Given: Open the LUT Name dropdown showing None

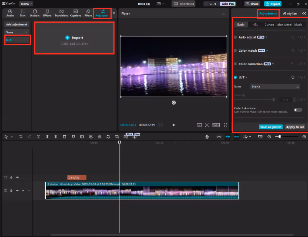Looking at the screenshot, I should [x=275, y=87].
